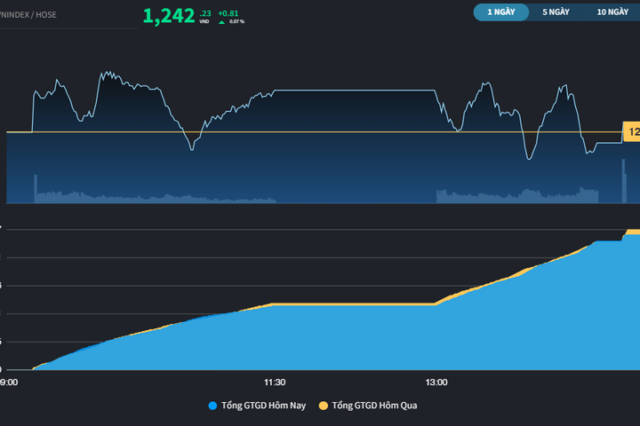640x426 pixels.
Task: Click the 13:00 time axis label
Action: click(436, 383)
